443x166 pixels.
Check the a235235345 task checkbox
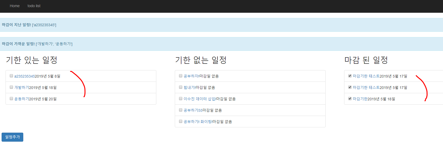pyautogui.click(x=11, y=76)
